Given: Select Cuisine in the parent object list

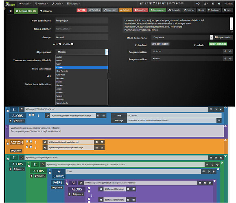Looking at the screenshot, I should (x=81, y=67).
